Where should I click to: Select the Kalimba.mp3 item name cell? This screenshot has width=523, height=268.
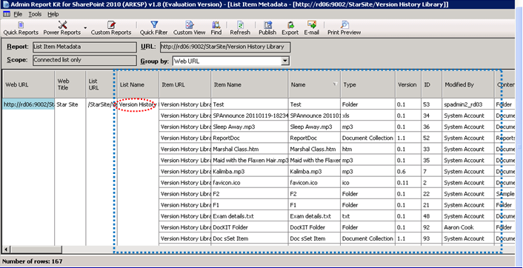click(250, 171)
